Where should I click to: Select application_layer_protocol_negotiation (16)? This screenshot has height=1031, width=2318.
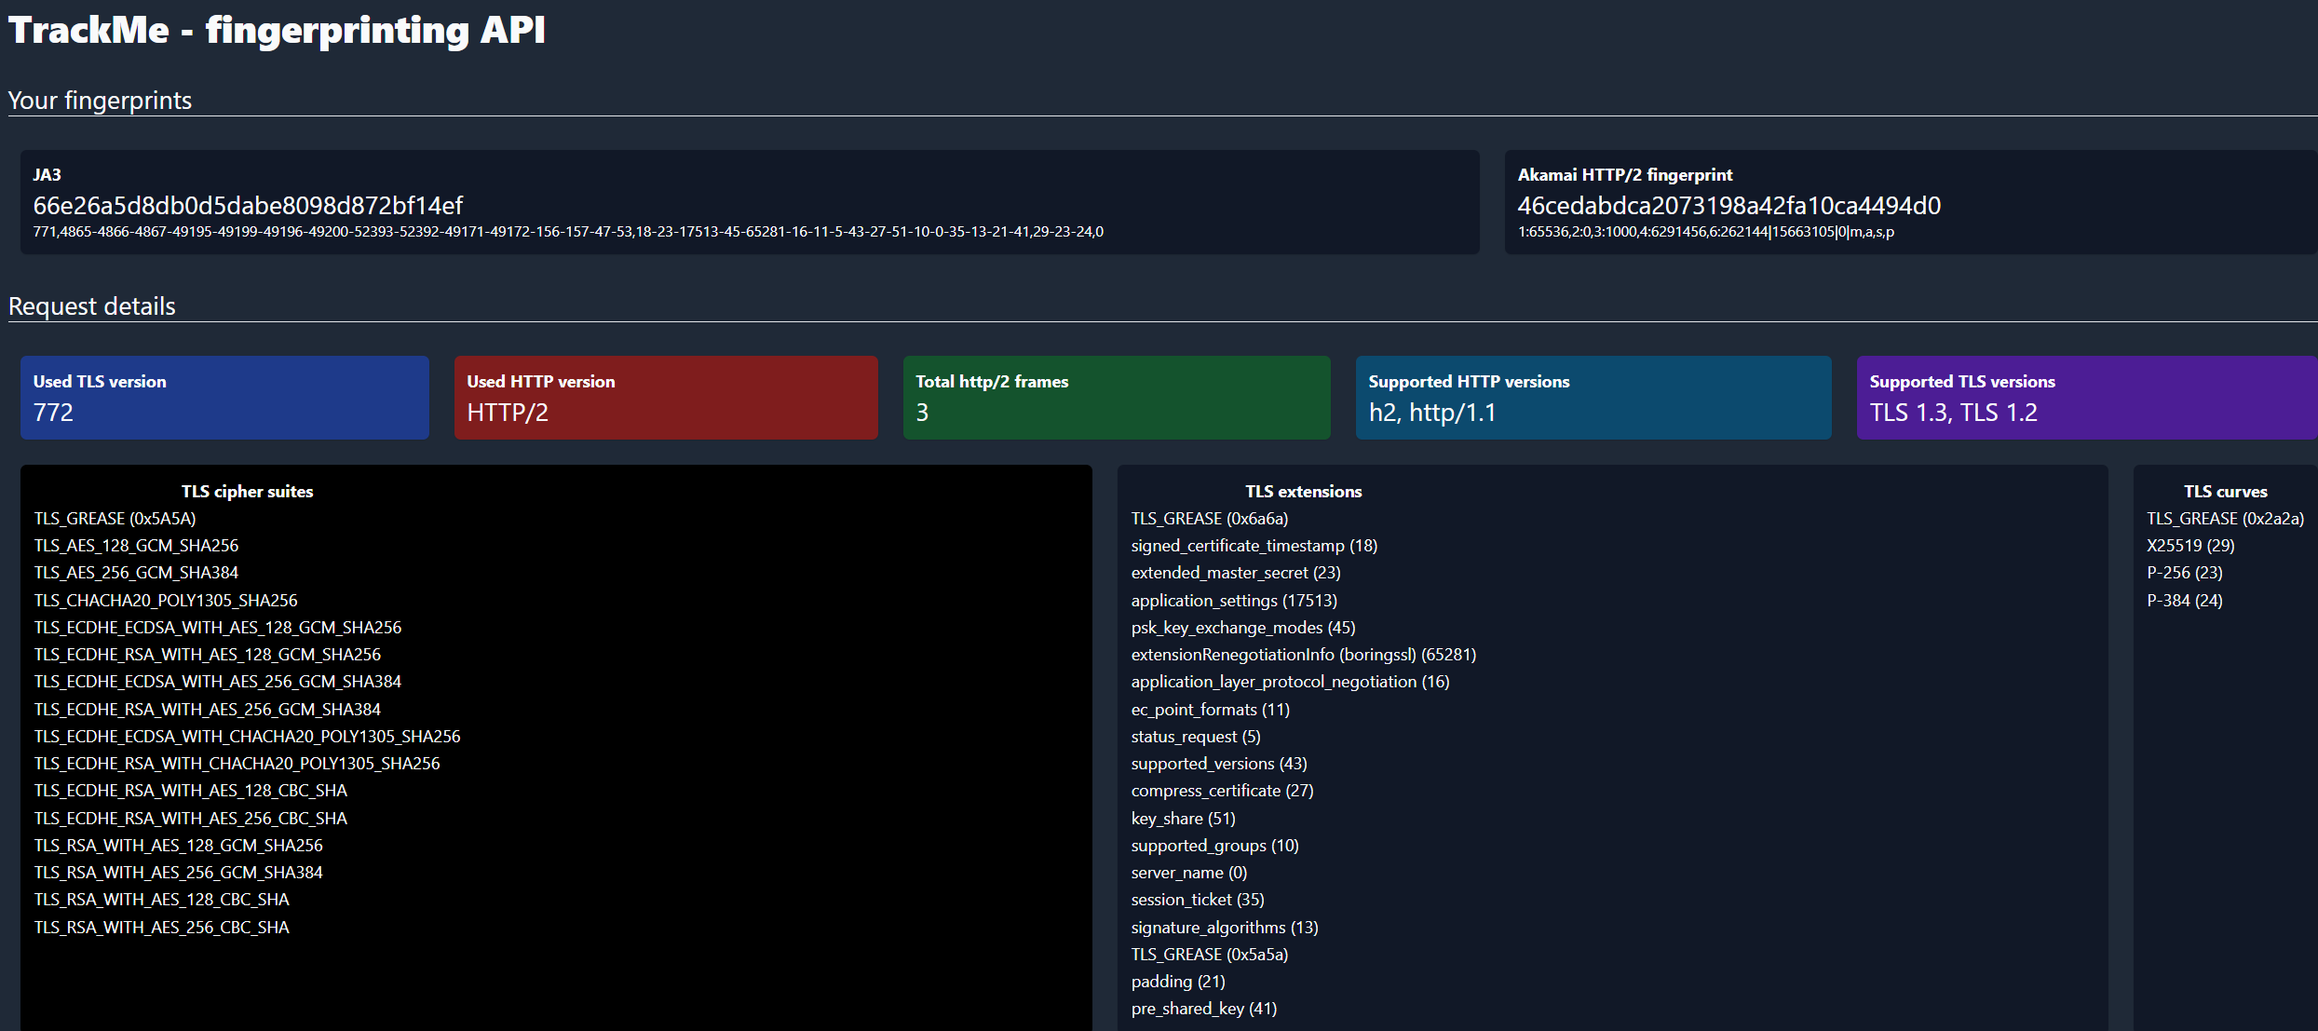(x=1290, y=682)
